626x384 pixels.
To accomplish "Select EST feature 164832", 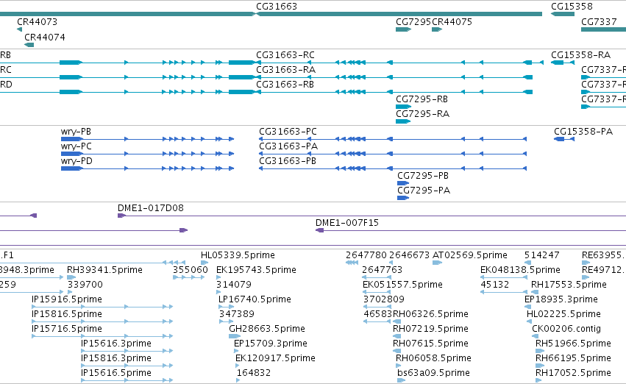I will click(x=254, y=373).
